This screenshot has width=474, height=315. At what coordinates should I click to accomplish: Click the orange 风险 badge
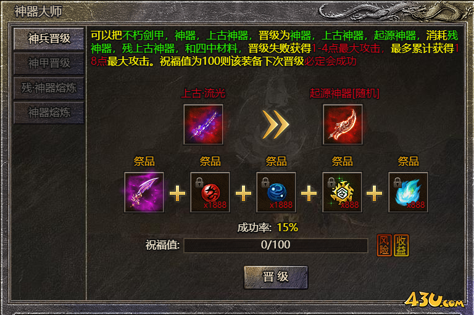point(385,245)
